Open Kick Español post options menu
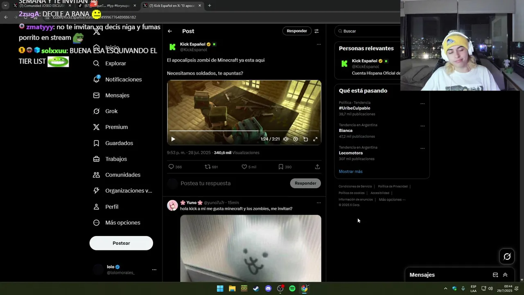Viewport: 524px width, 295px height. coord(319,44)
